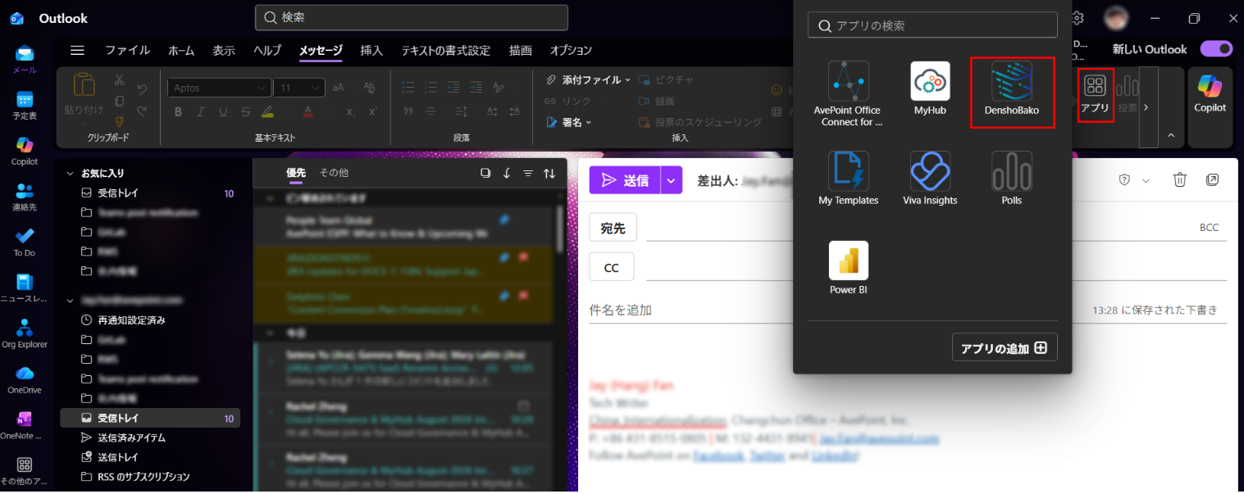The image size is (1244, 494).
Task: Apply superscript formatting
Action: click(x=373, y=111)
